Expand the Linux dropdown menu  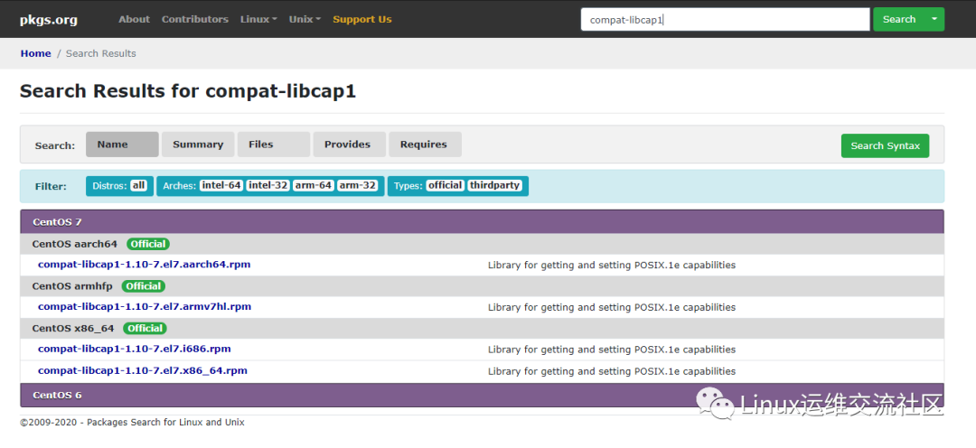pyautogui.click(x=259, y=19)
